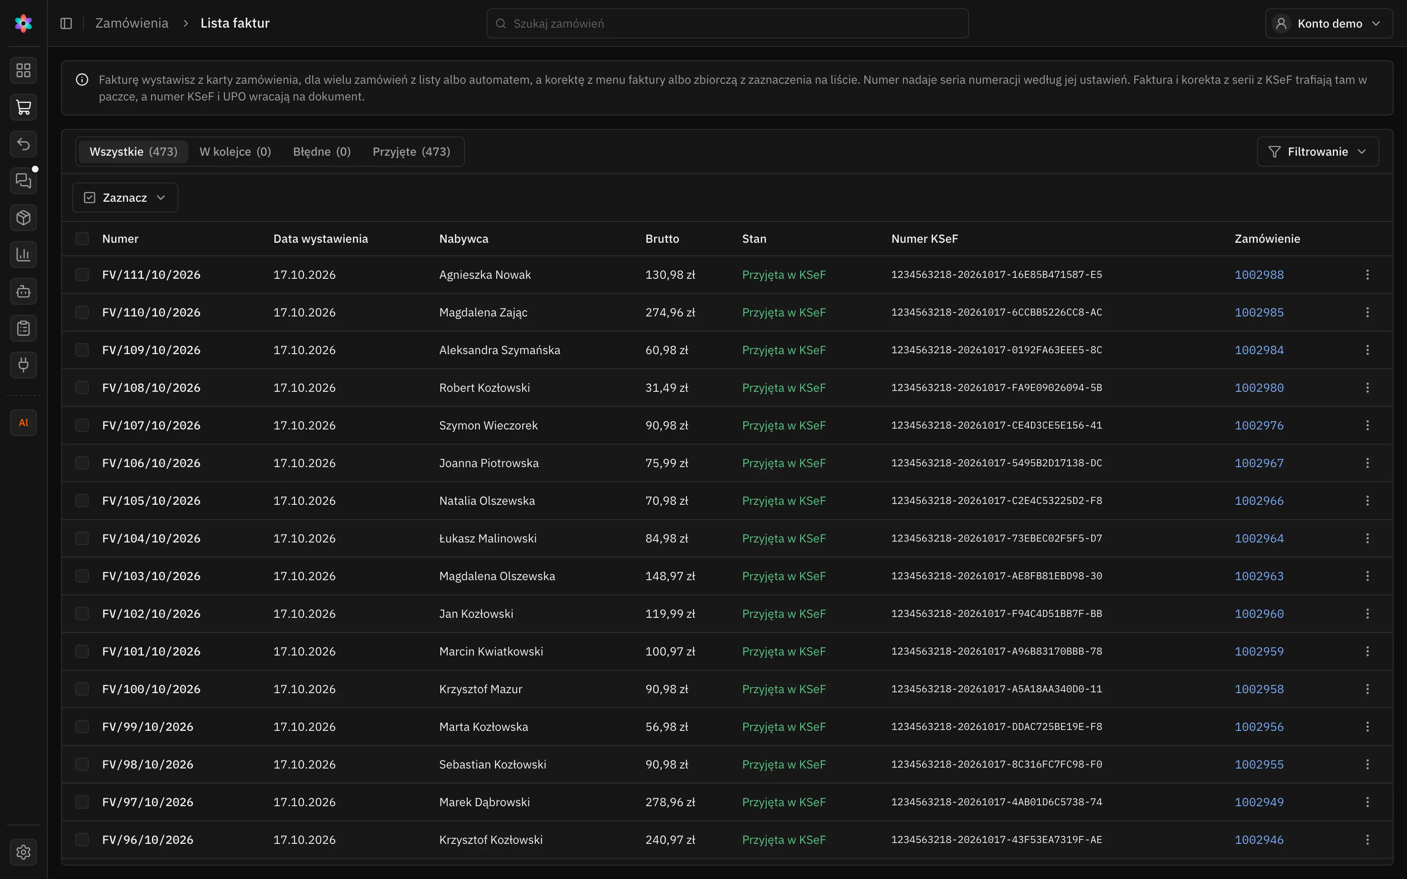Open the AI assistant icon
1407x879 pixels.
click(23, 423)
